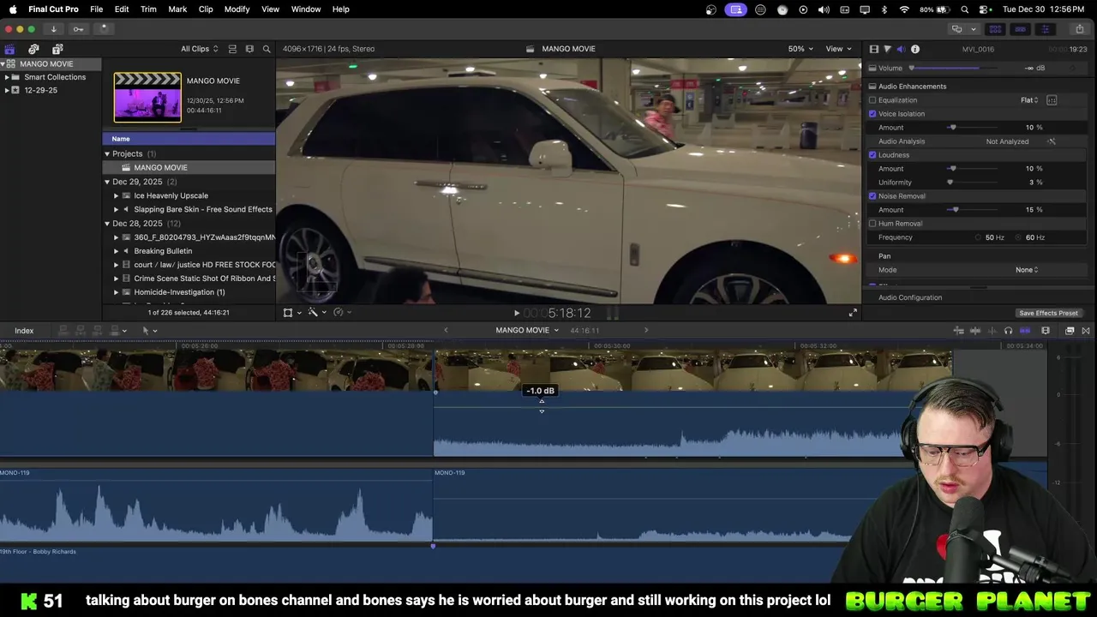Show the Color inspector triangle icon
Image resolution: width=1097 pixels, height=617 pixels.
pos(887,49)
